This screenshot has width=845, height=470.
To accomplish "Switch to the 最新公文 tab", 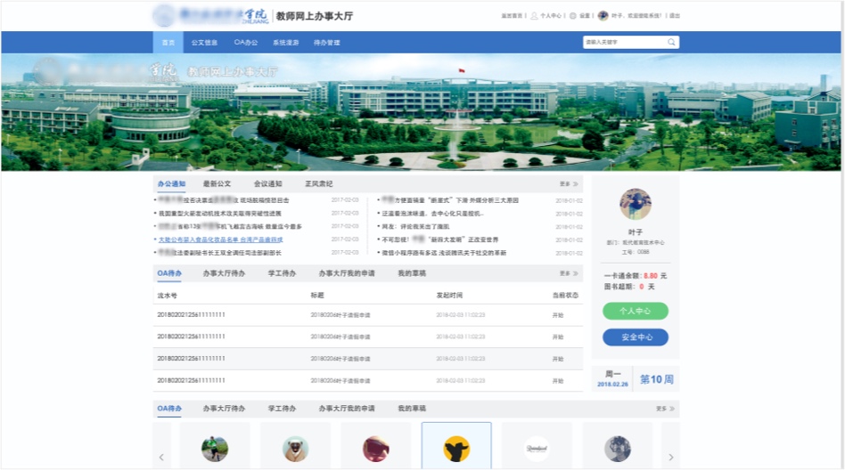I will pos(217,184).
